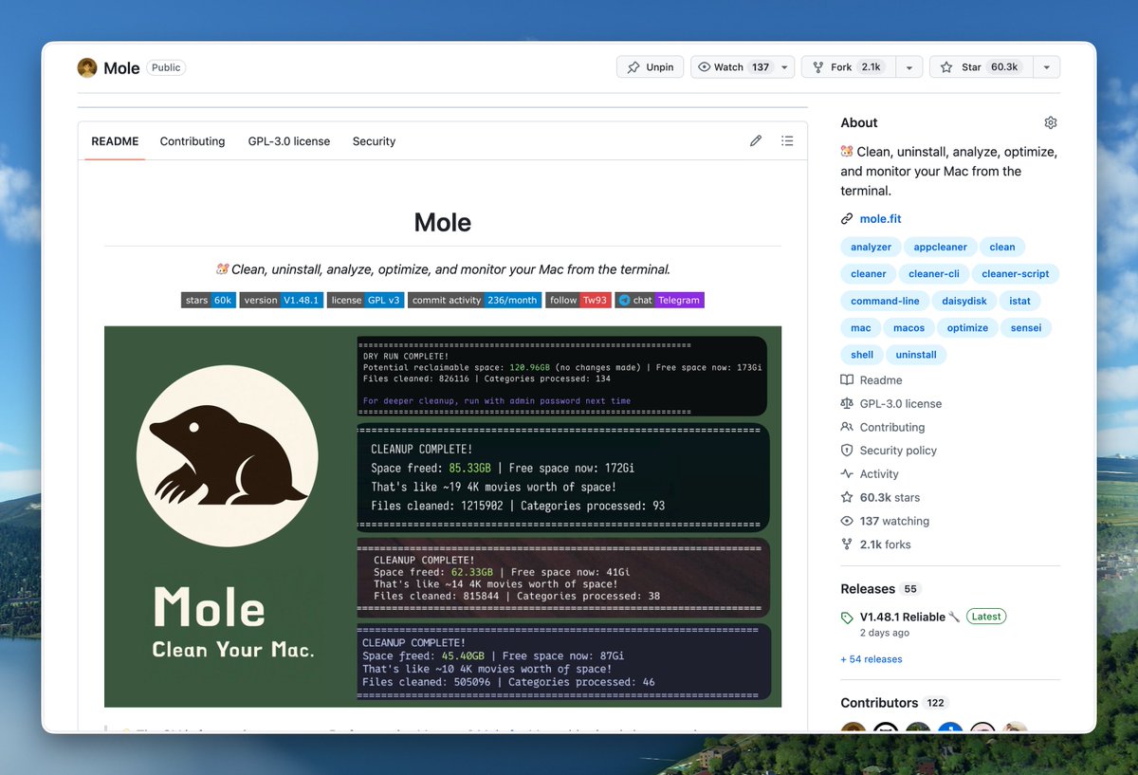Viewport: 1138px width, 775px height.
Task: Click the tag icon beside V1.48.1 Reliable
Action: point(847,618)
